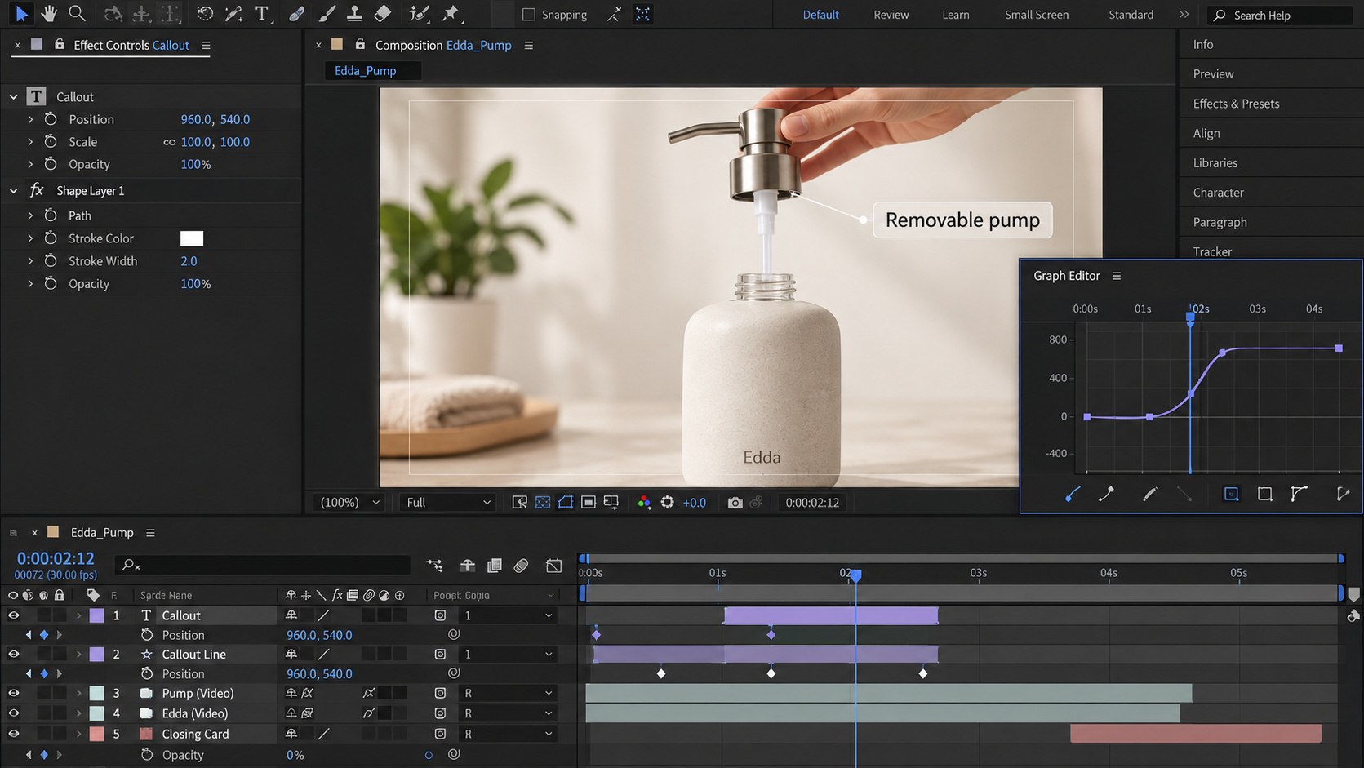Toggle visibility of Edda (Video) layer
Screen dimensions: 1364x768
(14, 713)
